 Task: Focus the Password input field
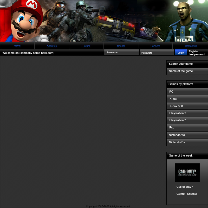[157, 53]
